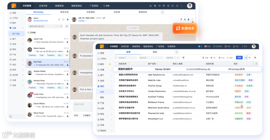Open the dropdown arrow in the chat search box
The height and width of the screenshot is (140, 270).
pyautogui.click(x=57, y=26)
